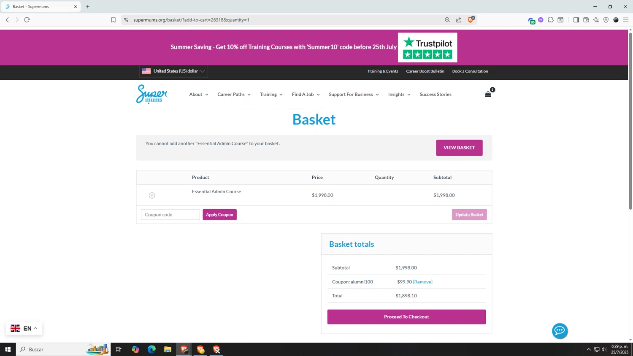Open Training & Events link
Viewport: 633px width, 356px height.
pyautogui.click(x=383, y=71)
